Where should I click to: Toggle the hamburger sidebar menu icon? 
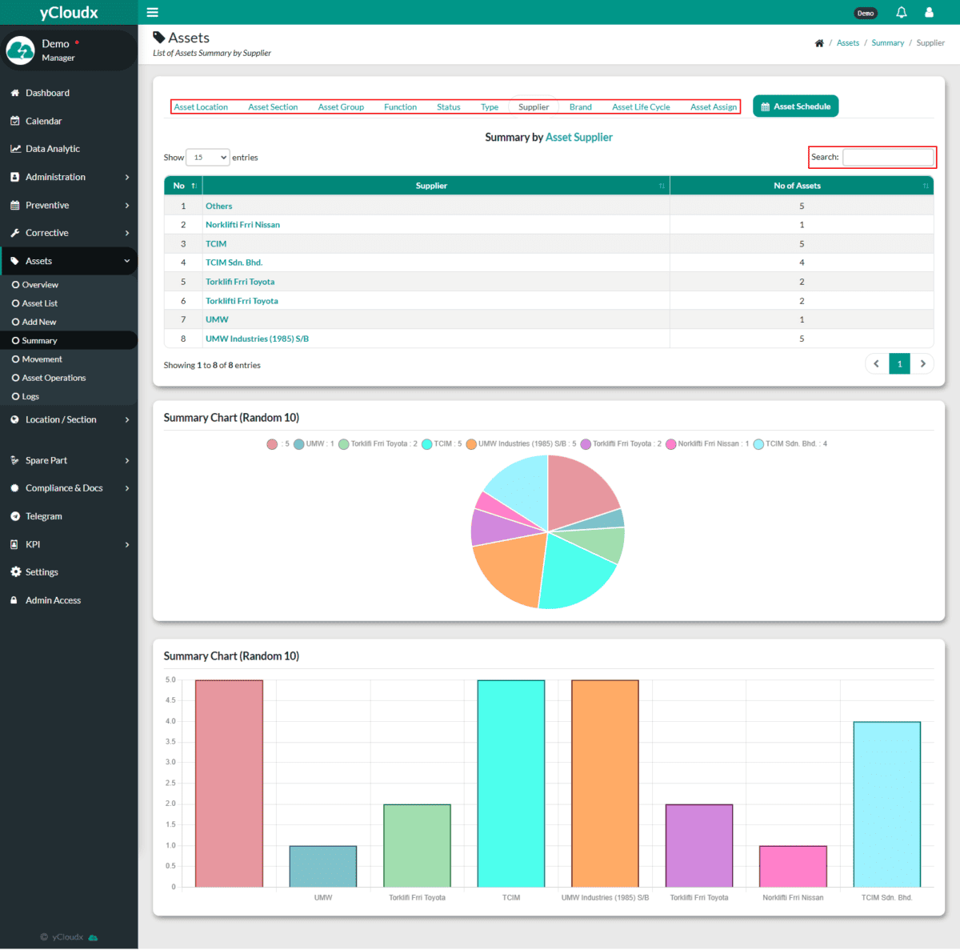pos(152,12)
